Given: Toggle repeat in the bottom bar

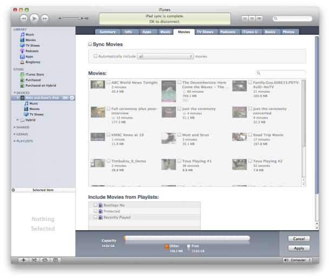Looking at the screenshot, I should (x=45, y=260).
